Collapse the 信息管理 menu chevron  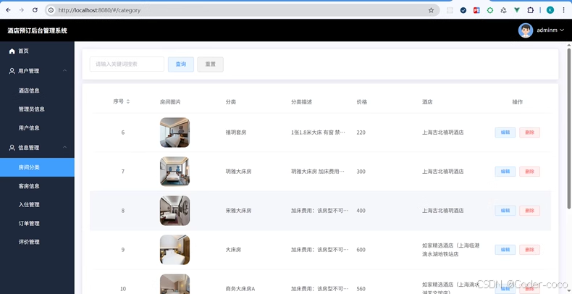point(64,147)
